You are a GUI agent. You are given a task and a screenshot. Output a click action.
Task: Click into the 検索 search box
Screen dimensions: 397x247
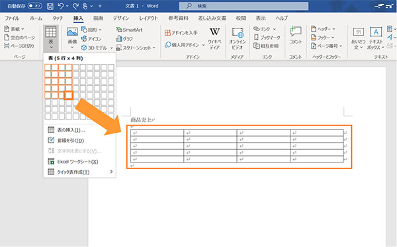pyautogui.click(x=243, y=6)
